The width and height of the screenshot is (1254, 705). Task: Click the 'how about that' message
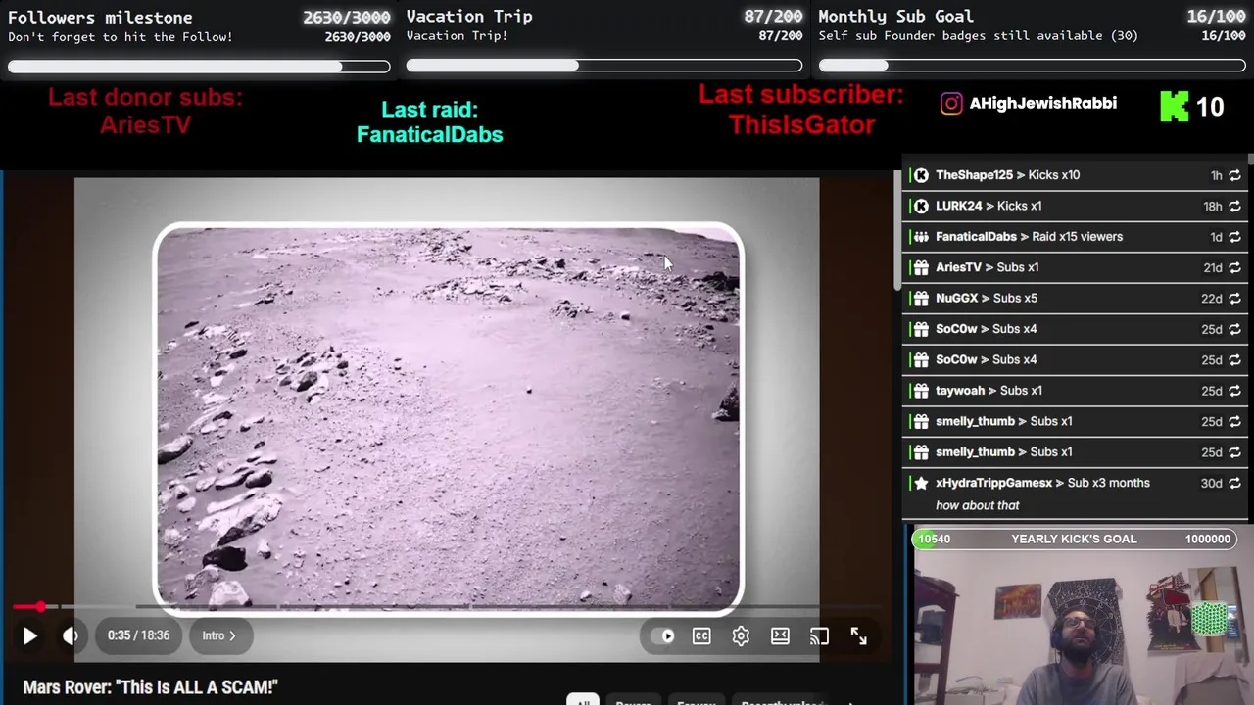(978, 505)
